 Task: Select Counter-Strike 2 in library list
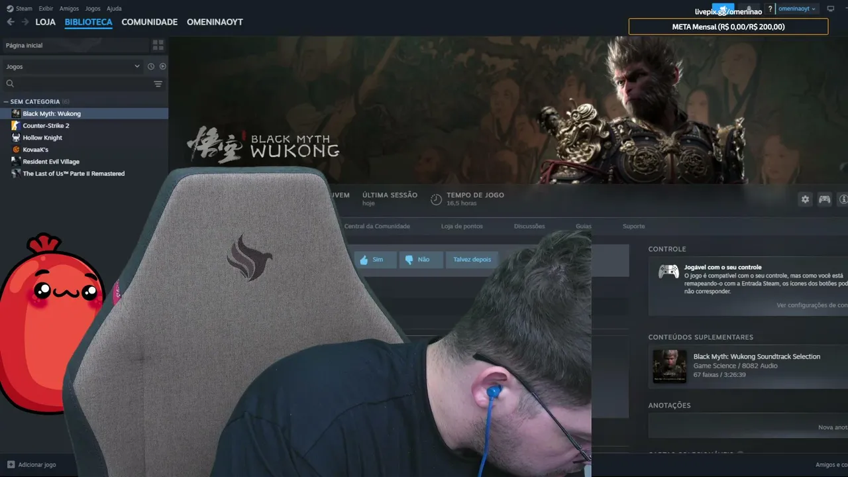(84, 126)
